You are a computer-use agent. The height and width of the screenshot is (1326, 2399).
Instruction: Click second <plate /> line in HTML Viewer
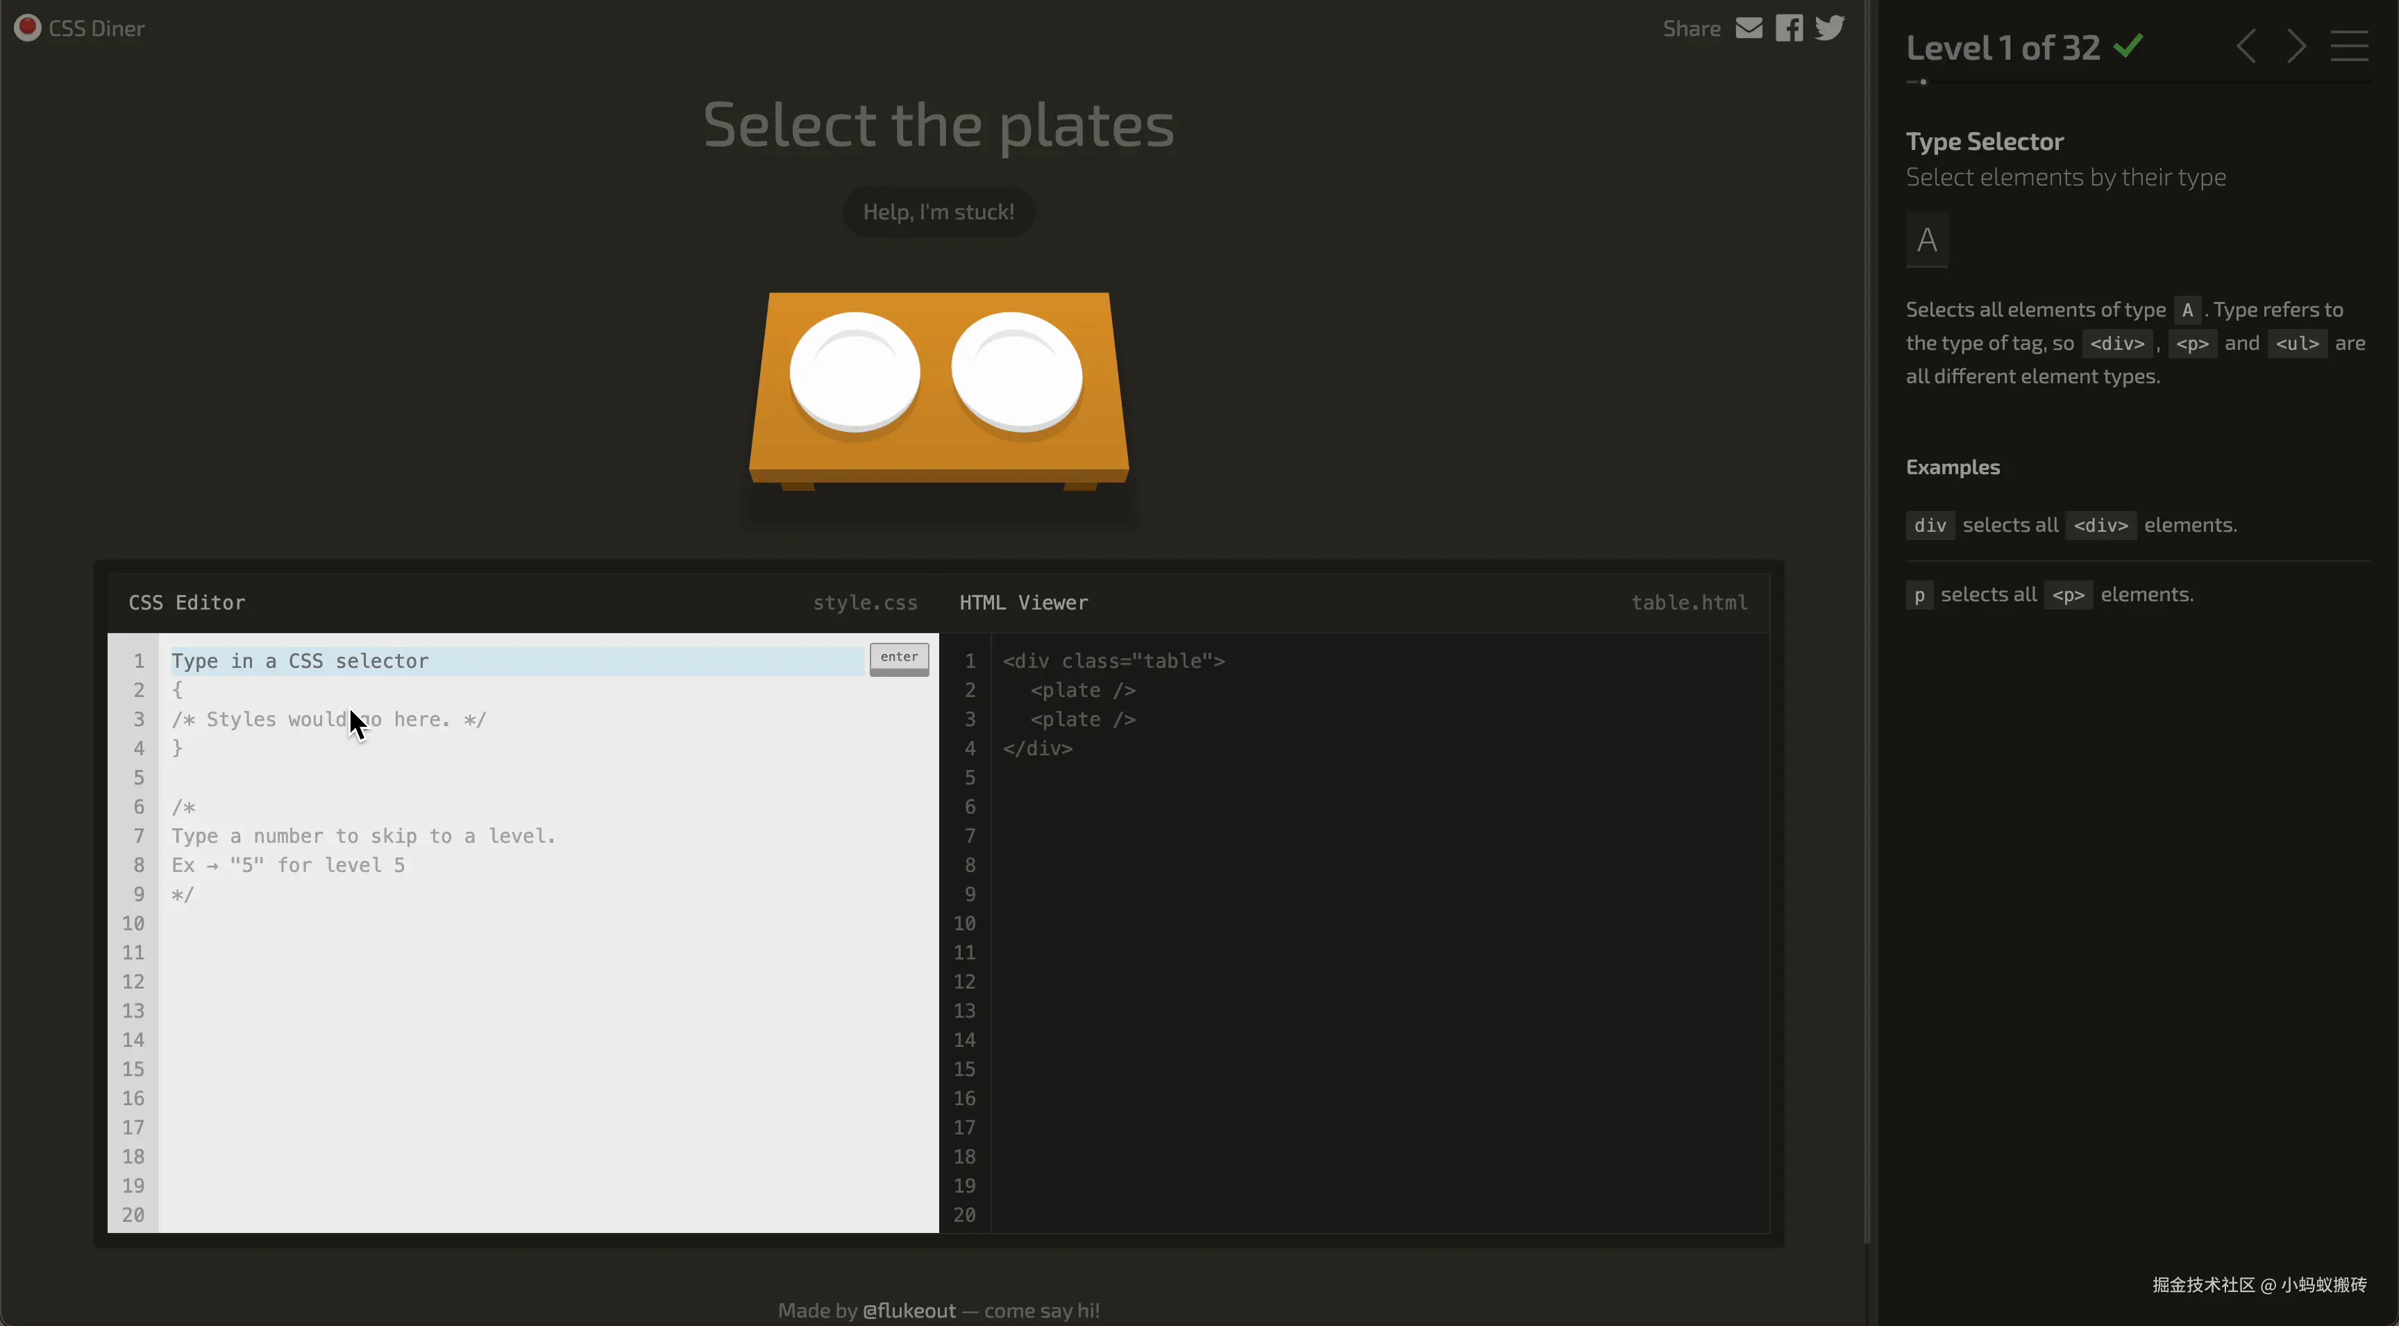coord(1082,719)
